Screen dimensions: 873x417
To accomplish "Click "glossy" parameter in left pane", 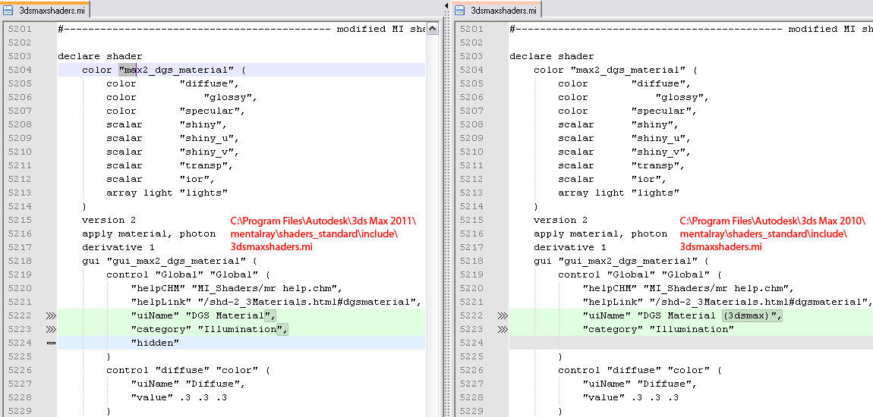I will [x=228, y=97].
